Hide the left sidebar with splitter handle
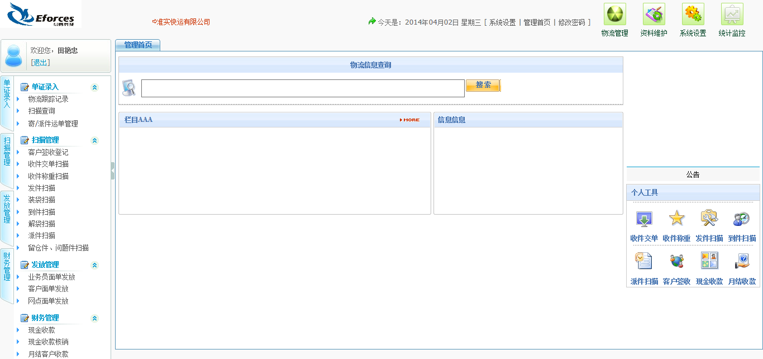The image size is (763, 359). tap(113, 171)
